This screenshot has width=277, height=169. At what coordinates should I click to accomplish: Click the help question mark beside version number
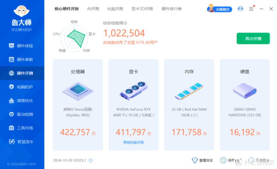click(x=90, y=160)
